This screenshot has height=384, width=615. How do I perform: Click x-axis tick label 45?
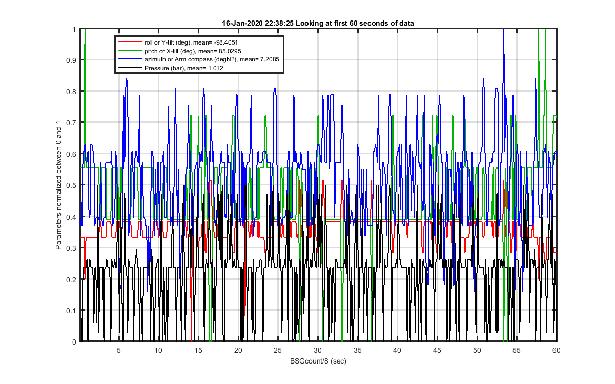(437, 350)
